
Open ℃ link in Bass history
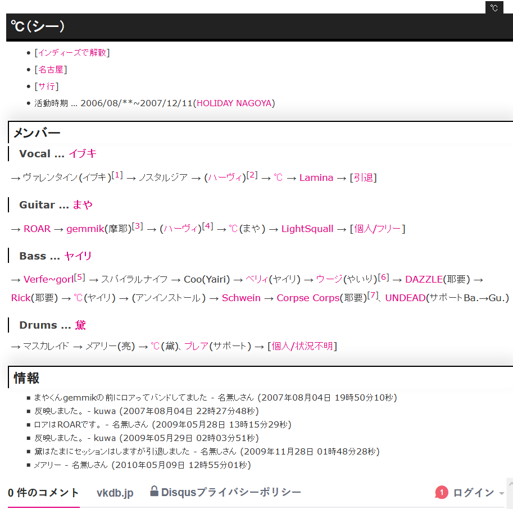coord(78,298)
